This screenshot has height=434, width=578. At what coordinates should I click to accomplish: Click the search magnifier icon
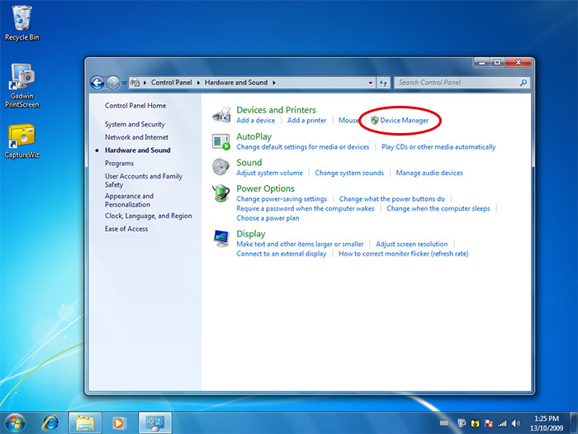(x=523, y=83)
